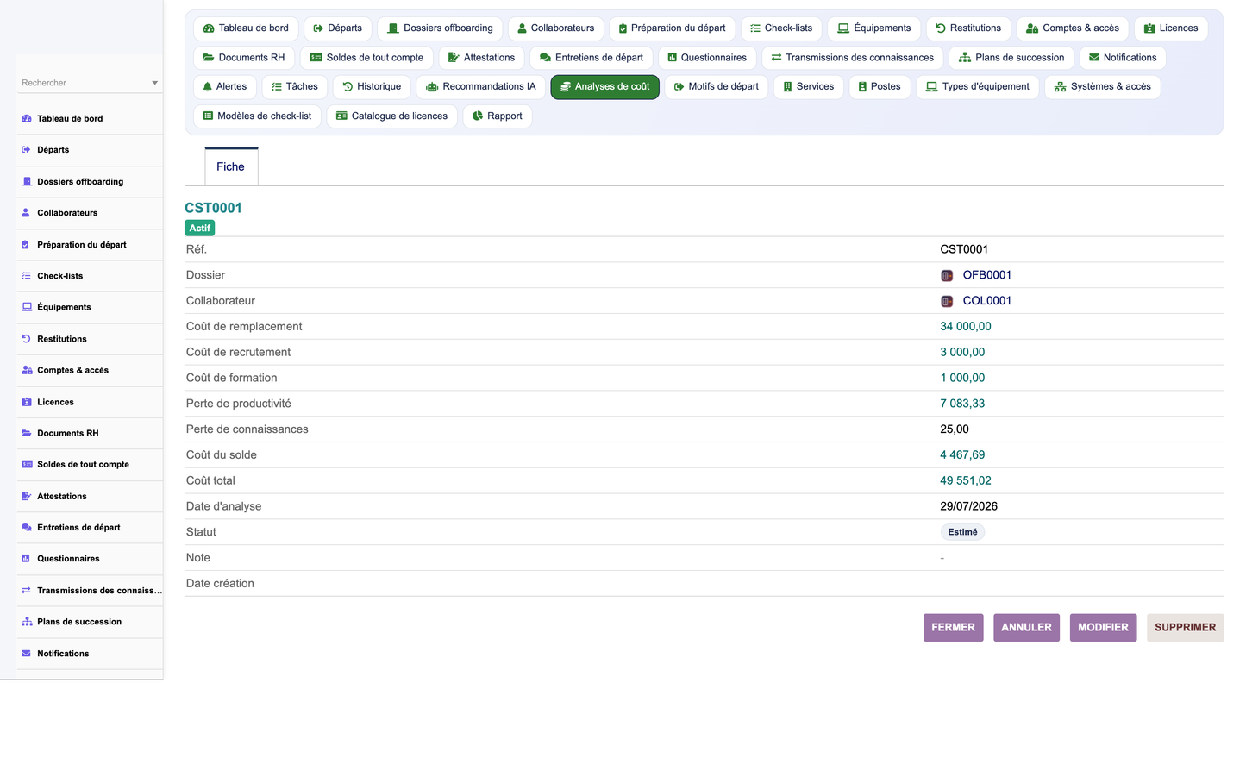
Task: Open the OFB0001 dossier link
Action: point(986,275)
